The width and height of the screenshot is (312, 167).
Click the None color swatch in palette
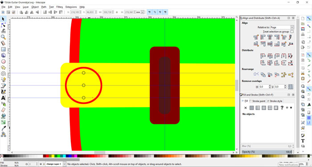[x=2, y=156]
